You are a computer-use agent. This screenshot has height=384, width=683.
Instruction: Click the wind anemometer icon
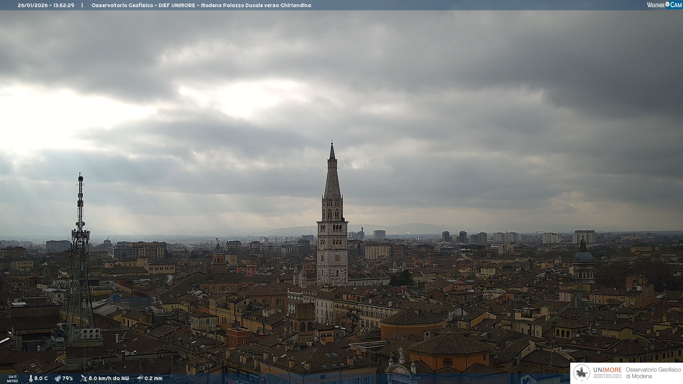(x=84, y=378)
